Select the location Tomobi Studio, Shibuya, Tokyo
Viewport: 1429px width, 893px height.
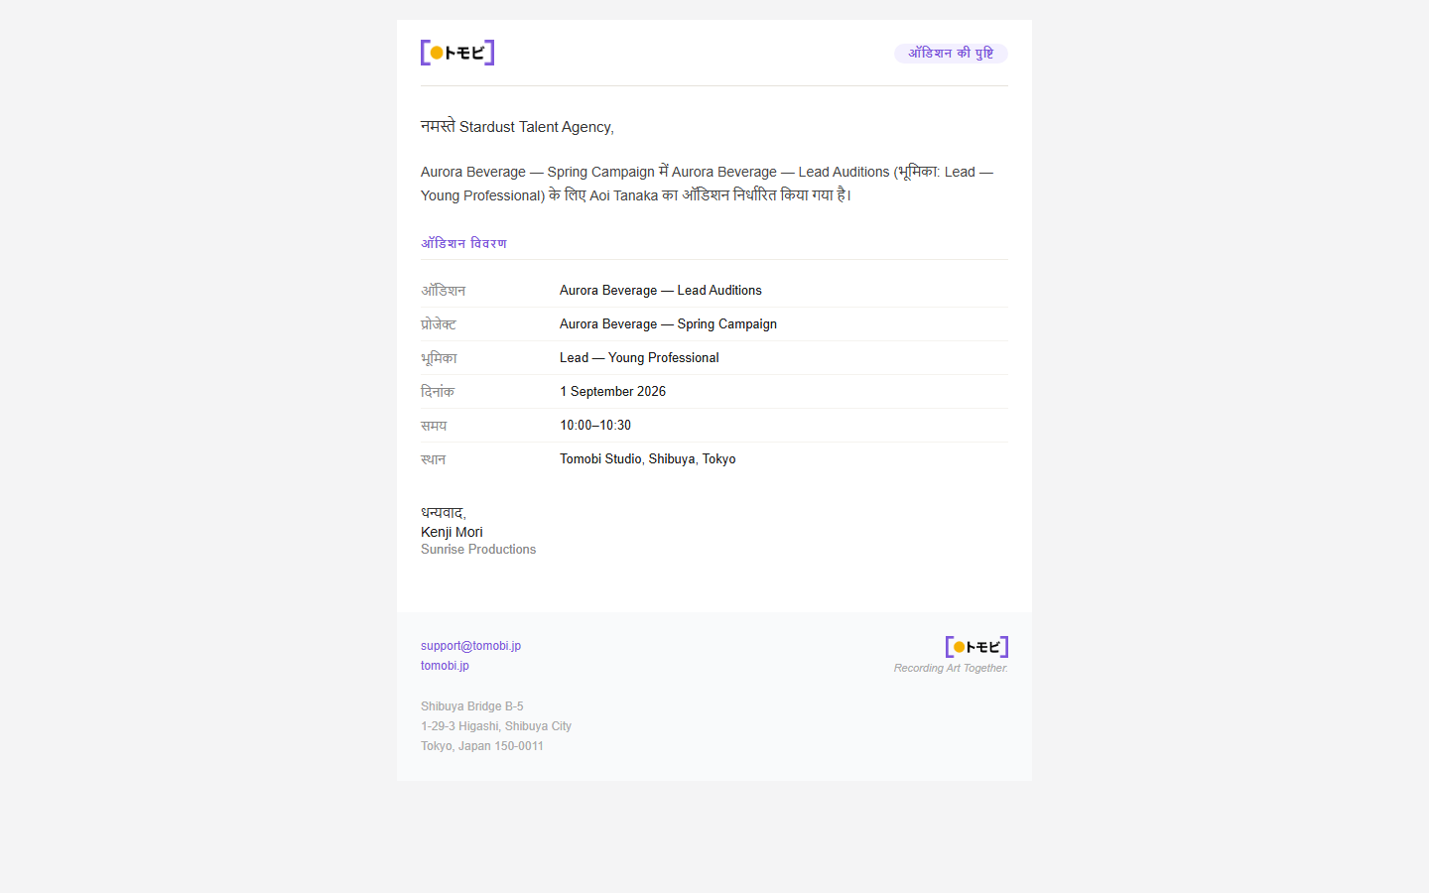click(648, 459)
